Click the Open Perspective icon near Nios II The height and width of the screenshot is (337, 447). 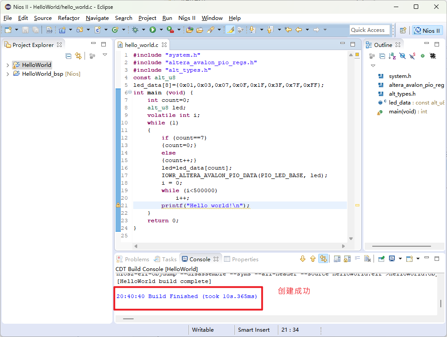click(403, 30)
